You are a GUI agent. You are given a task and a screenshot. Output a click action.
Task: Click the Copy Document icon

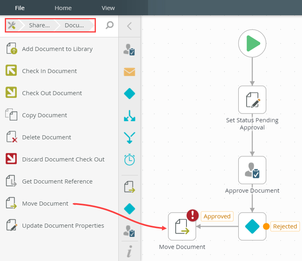coord(11,114)
